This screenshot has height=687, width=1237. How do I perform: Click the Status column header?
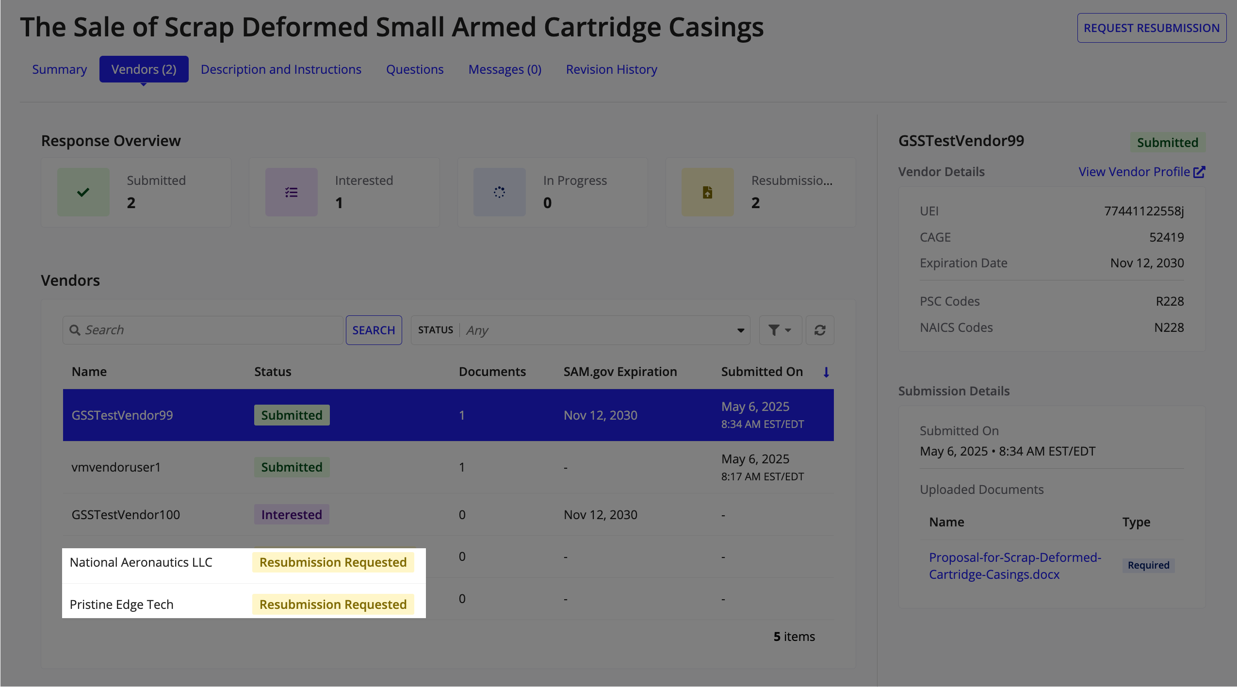pyautogui.click(x=273, y=372)
